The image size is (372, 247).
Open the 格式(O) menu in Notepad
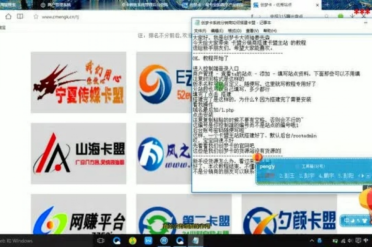point(234,31)
